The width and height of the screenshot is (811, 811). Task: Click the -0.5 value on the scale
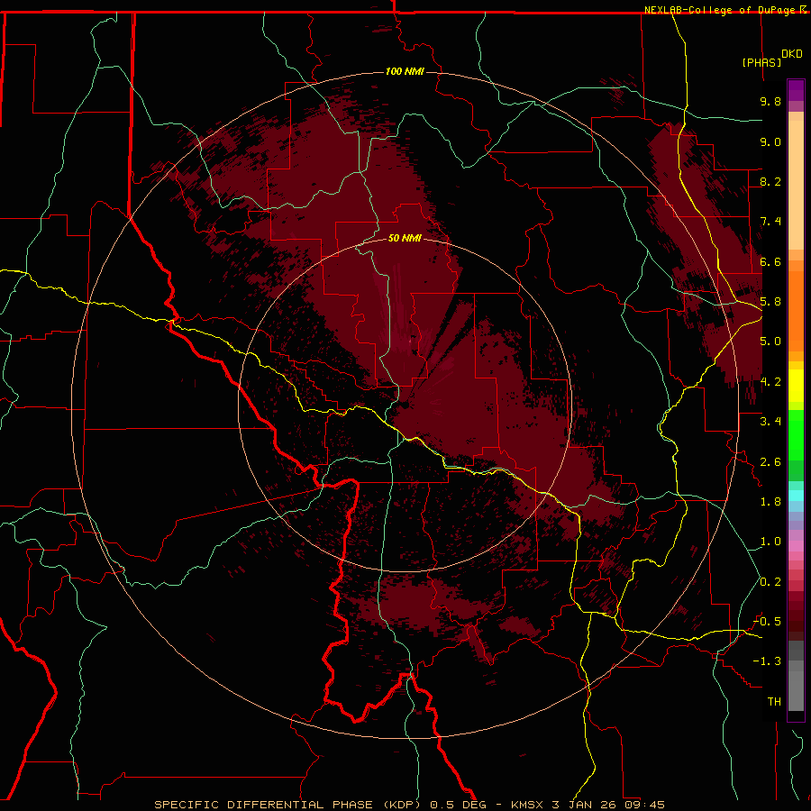point(767,622)
